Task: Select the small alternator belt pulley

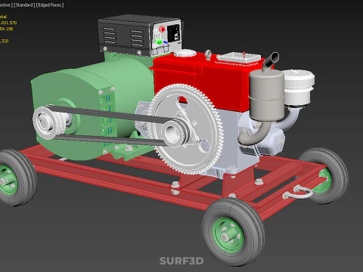Action: point(47,122)
